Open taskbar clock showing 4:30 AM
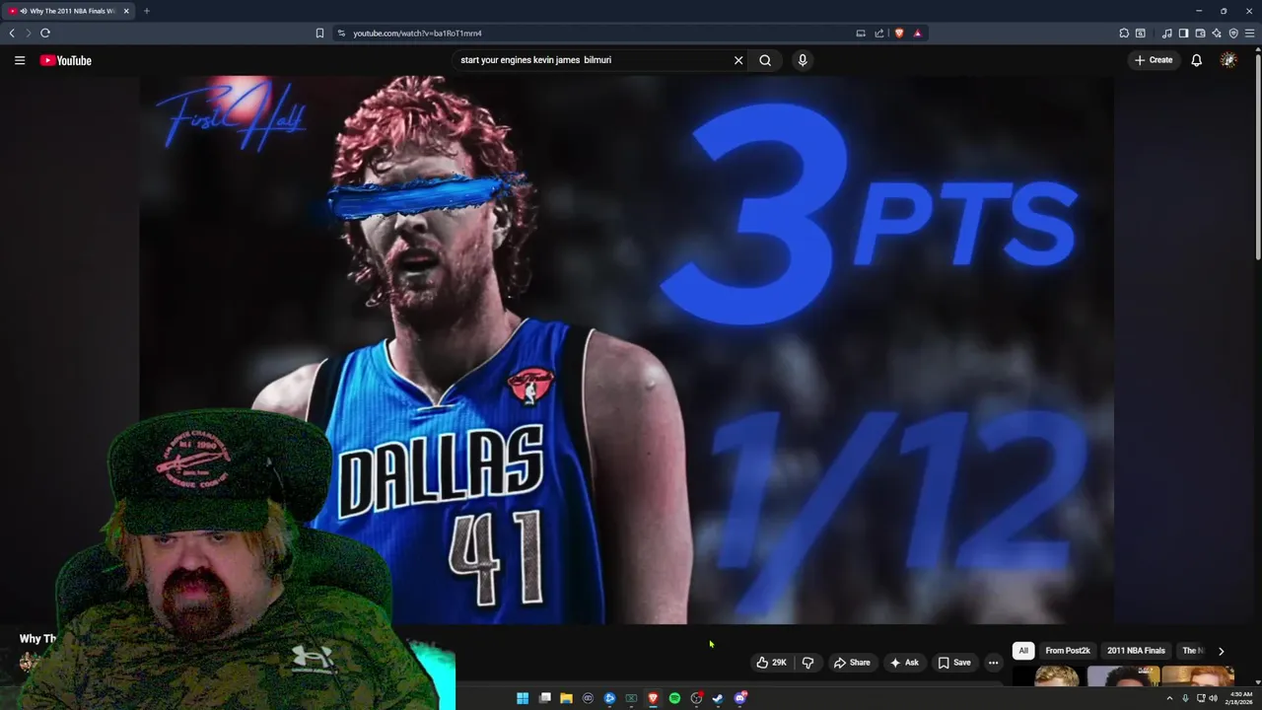This screenshot has height=710, width=1262. pyautogui.click(x=1239, y=698)
